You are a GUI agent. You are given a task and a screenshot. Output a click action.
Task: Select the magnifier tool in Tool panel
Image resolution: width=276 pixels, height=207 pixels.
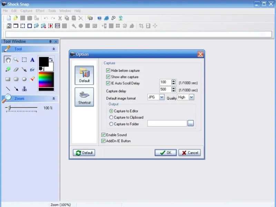[16, 60]
